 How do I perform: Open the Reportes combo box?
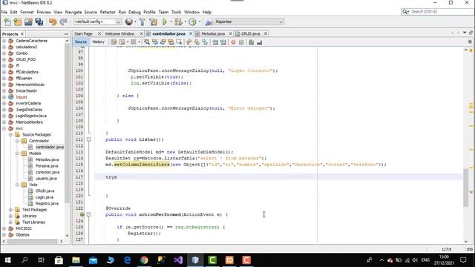pyautogui.click(x=249, y=22)
